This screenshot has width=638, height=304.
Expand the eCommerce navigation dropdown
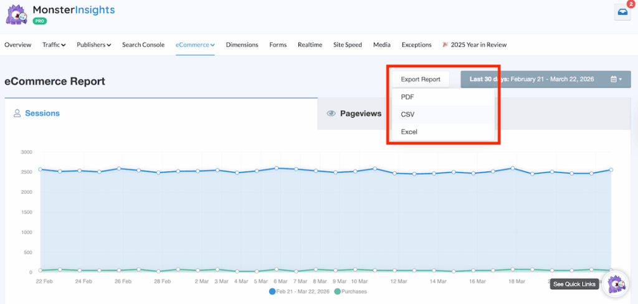(195, 45)
